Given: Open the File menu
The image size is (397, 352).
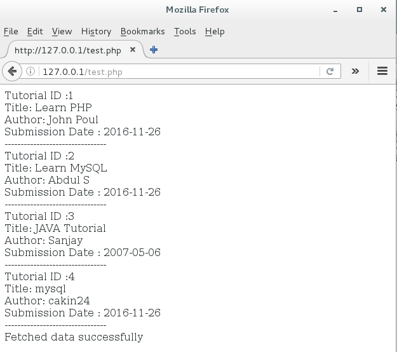Looking at the screenshot, I should (11, 31).
